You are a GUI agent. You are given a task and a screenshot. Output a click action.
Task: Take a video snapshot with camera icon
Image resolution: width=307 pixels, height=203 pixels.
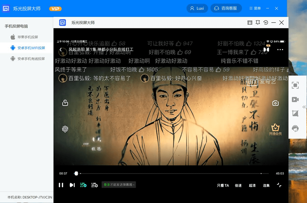[275, 103]
